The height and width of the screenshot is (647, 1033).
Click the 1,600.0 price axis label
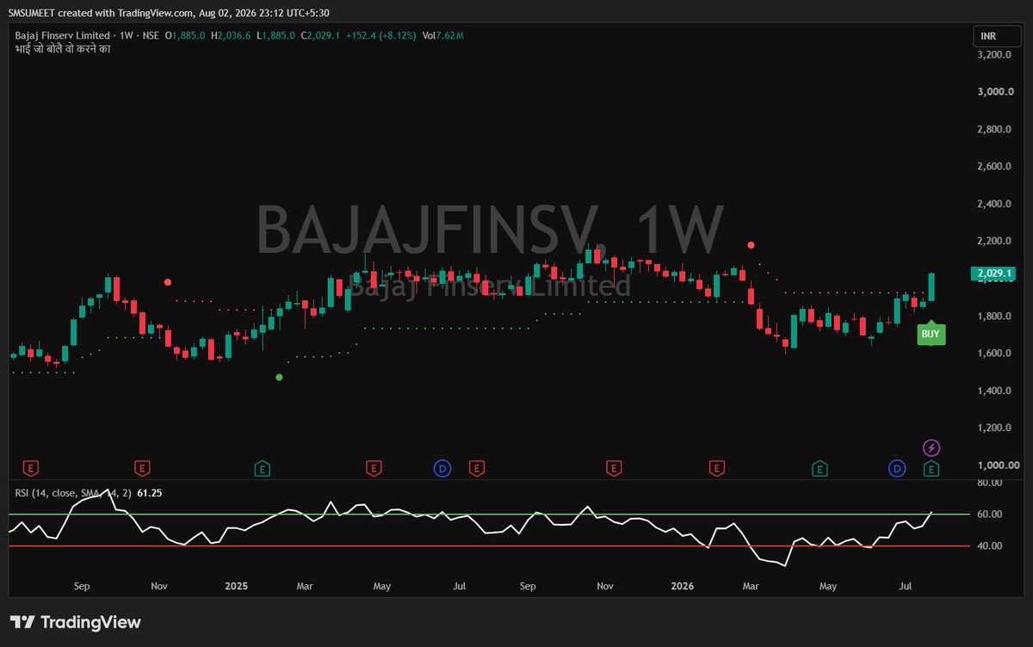pos(993,353)
